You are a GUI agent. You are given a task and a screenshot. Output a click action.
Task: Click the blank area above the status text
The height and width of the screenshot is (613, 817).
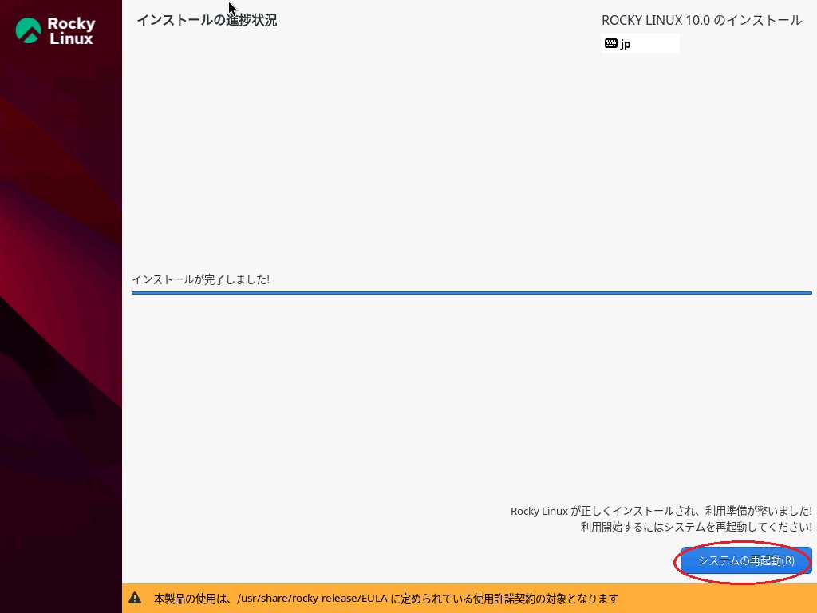pyautogui.click(x=471, y=160)
